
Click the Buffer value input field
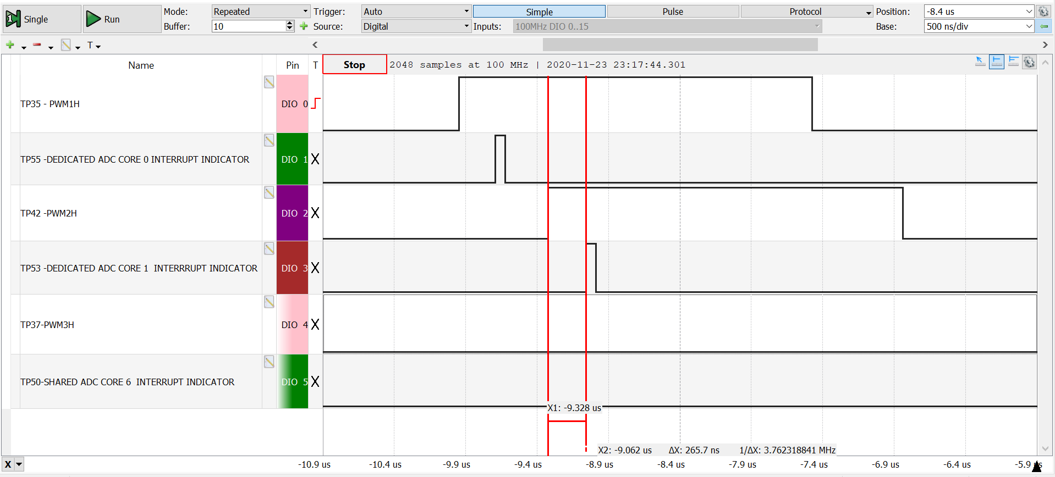coord(249,26)
